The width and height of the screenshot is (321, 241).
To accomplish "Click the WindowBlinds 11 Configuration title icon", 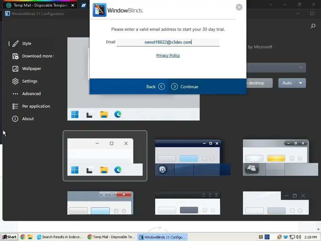I will 8,13.
